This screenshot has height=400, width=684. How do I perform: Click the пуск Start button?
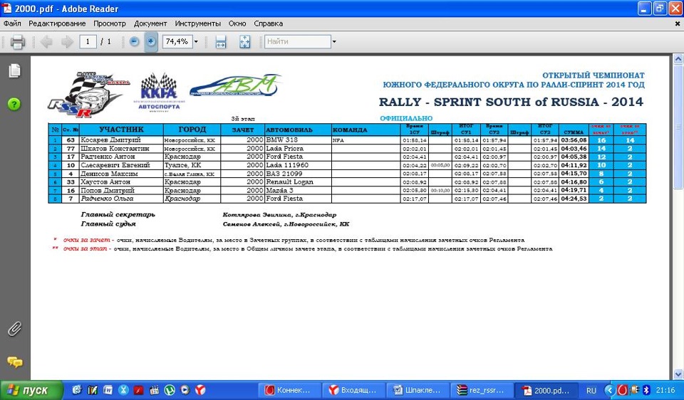tap(31, 391)
